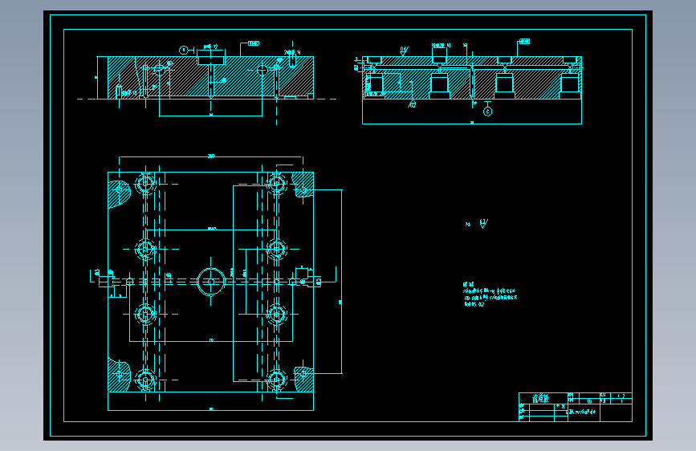Select the datum circle above the left section view
This screenshot has height=451, width=696.
click(x=184, y=51)
